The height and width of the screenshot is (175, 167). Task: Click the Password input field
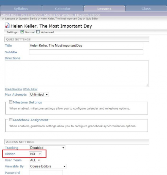[x=46, y=173]
